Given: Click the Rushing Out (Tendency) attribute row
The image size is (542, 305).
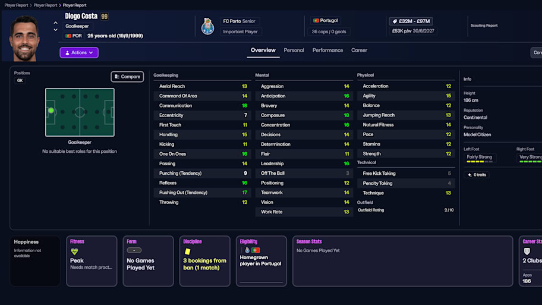Looking at the screenshot, I should (x=203, y=193).
